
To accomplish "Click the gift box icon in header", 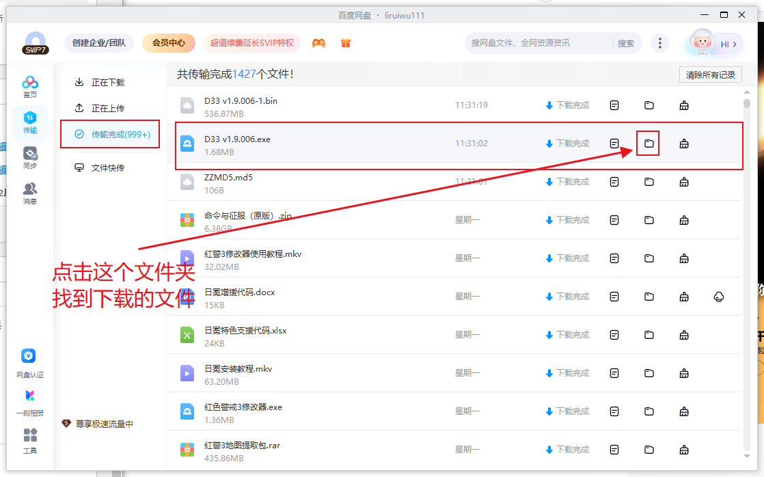I will coord(346,43).
